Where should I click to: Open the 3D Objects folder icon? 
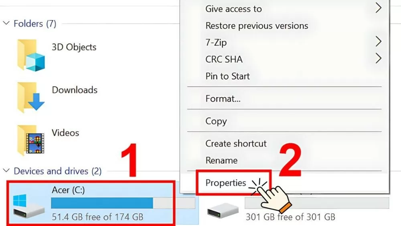(x=31, y=56)
